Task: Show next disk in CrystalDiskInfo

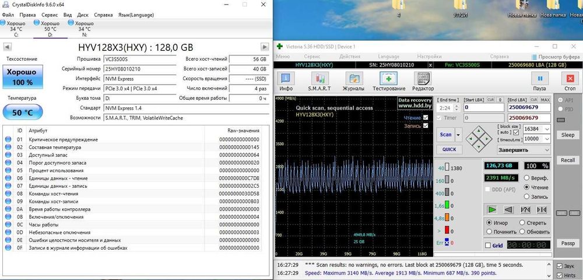Action: 264,47
